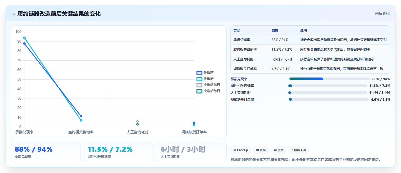Click the 前后变化 label in the header
This screenshot has height=173, width=401.
pos(382,13)
